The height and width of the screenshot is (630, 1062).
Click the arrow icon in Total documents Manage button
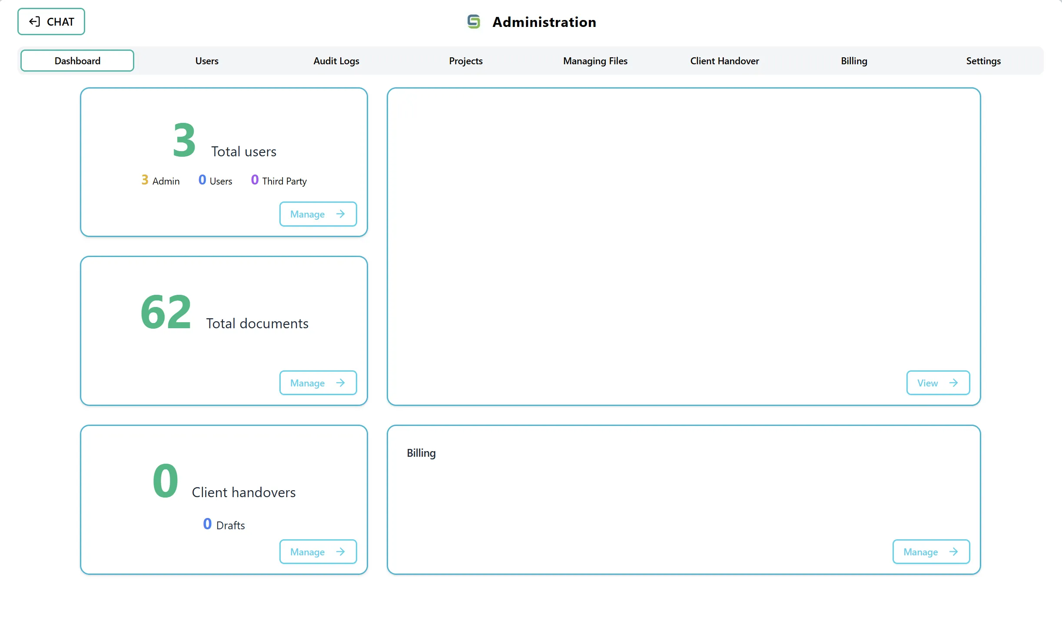coord(340,383)
